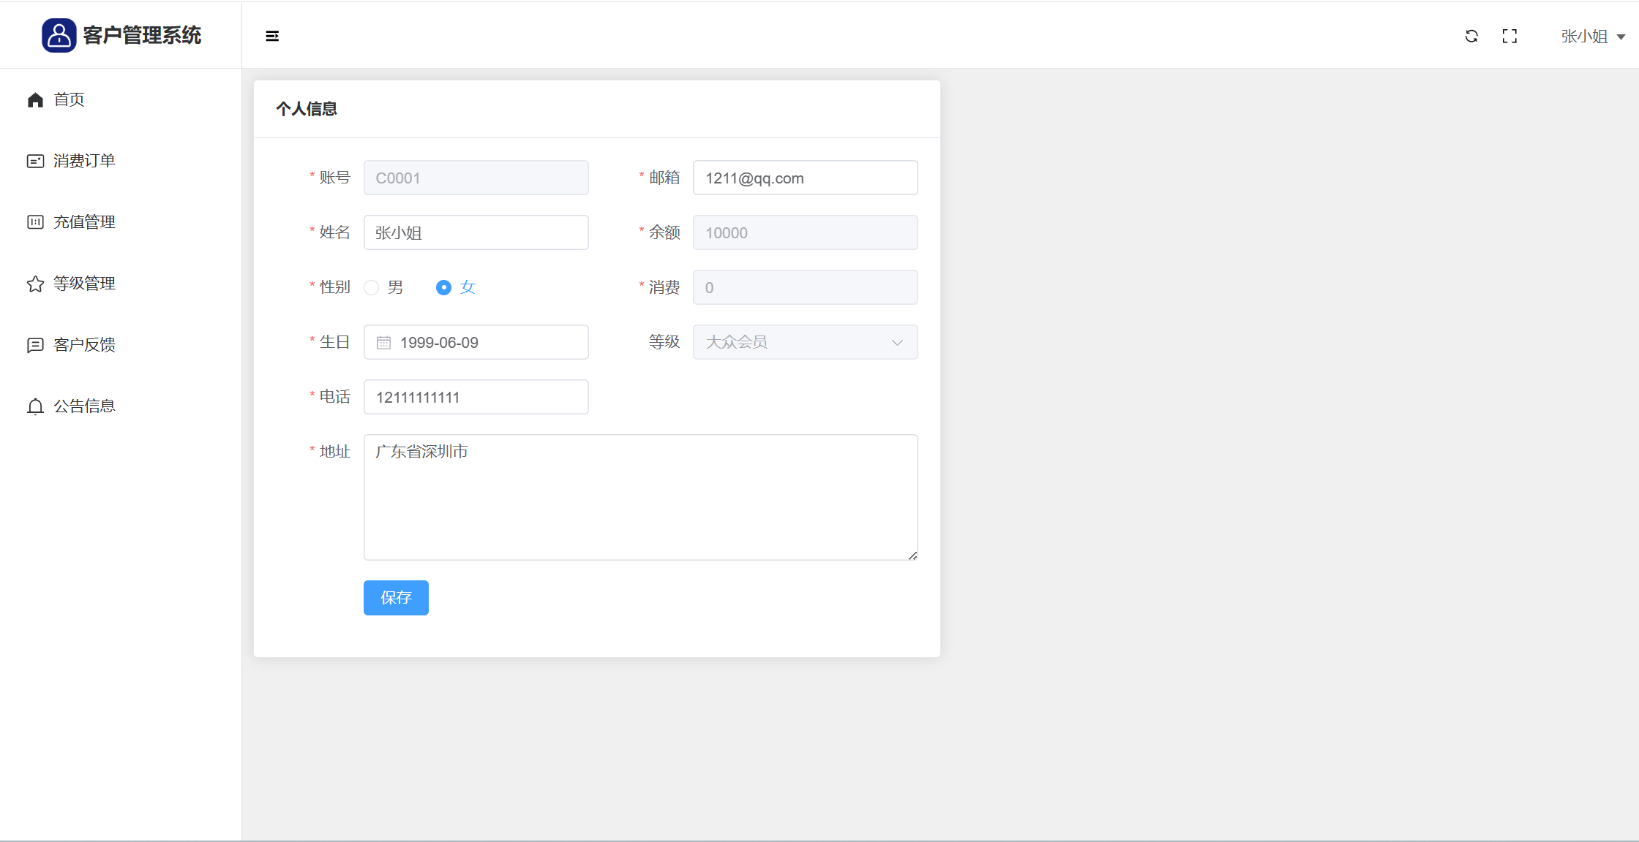Image resolution: width=1639 pixels, height=842 pixels.
Task: Click the 邮箱 email input field
Action: pyautogui.click(x=805, y=178)
